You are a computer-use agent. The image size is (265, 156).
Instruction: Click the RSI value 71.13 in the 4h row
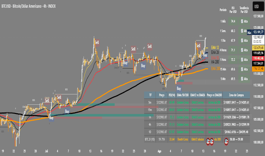click(172, 125)
